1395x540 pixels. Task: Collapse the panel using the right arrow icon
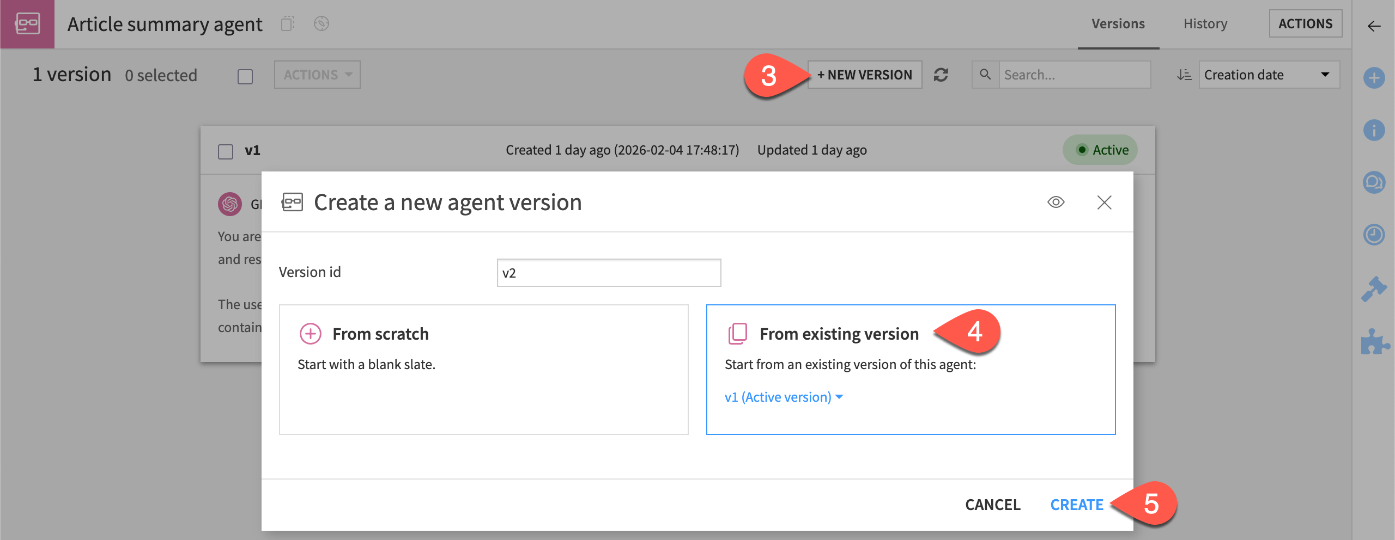[1373, 26]
